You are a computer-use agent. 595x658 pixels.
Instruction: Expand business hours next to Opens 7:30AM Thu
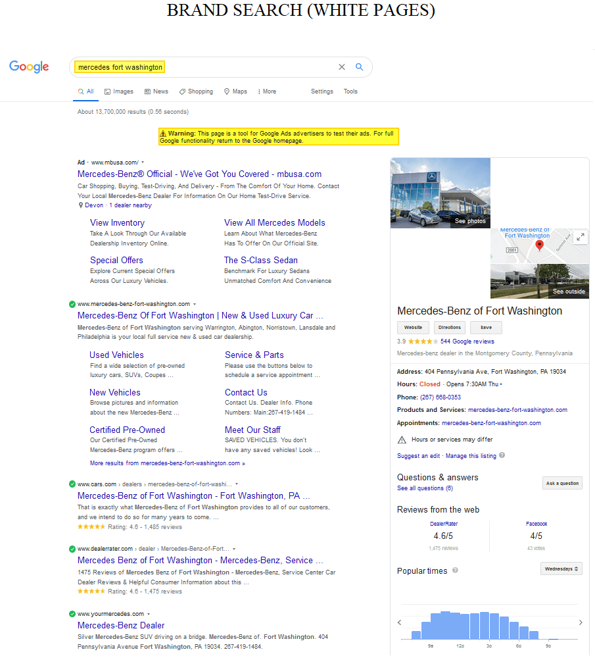pos(501,385)
